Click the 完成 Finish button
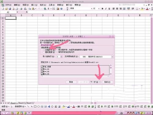Screen dimensions: 153x115 (107, 82)
